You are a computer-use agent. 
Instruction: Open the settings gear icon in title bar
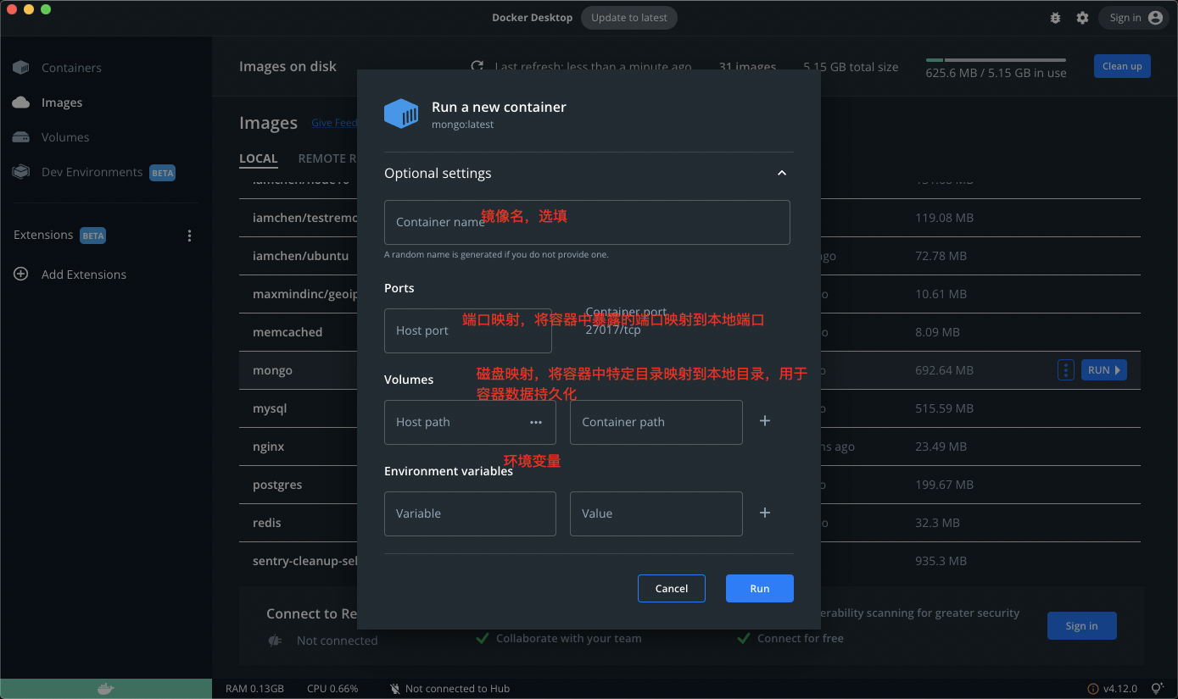tap(1082, 18)
